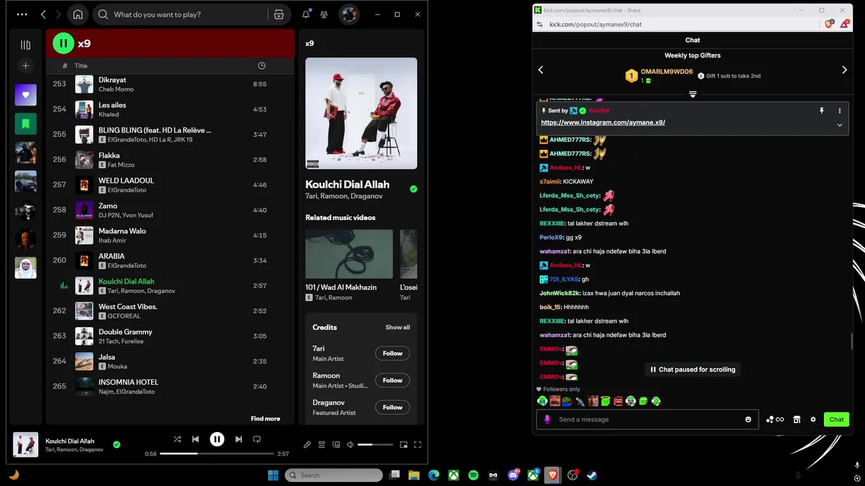Open the Koulchi Dial Allah album cover

[361, 113]
